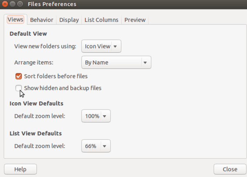247x177 pixels.
Task: Expand the Arrange items By Name dropdown
Action: tap(116, 62)
